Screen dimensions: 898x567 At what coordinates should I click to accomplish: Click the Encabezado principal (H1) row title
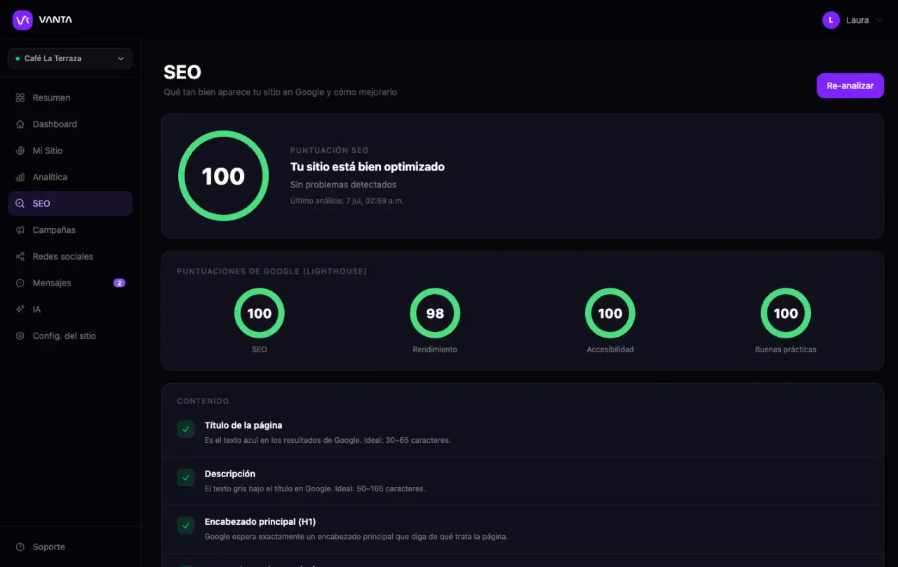260,522
